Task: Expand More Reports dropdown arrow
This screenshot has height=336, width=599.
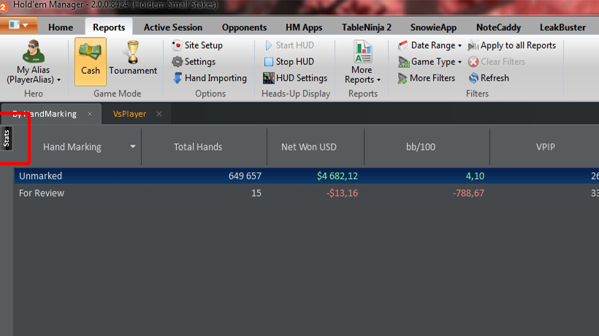Action: click(x=378, y=80)
